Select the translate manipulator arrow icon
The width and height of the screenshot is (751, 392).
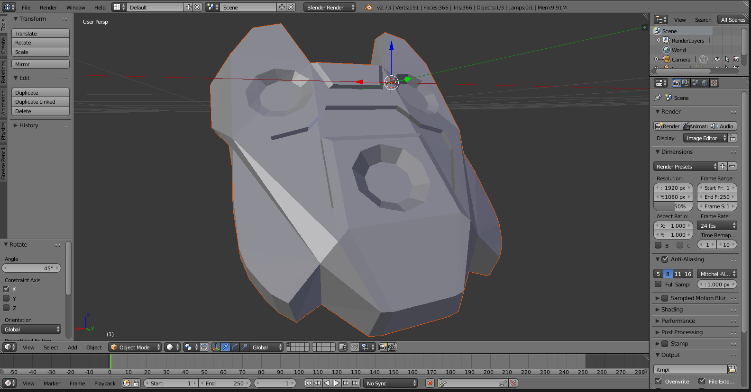coord(226,347)
